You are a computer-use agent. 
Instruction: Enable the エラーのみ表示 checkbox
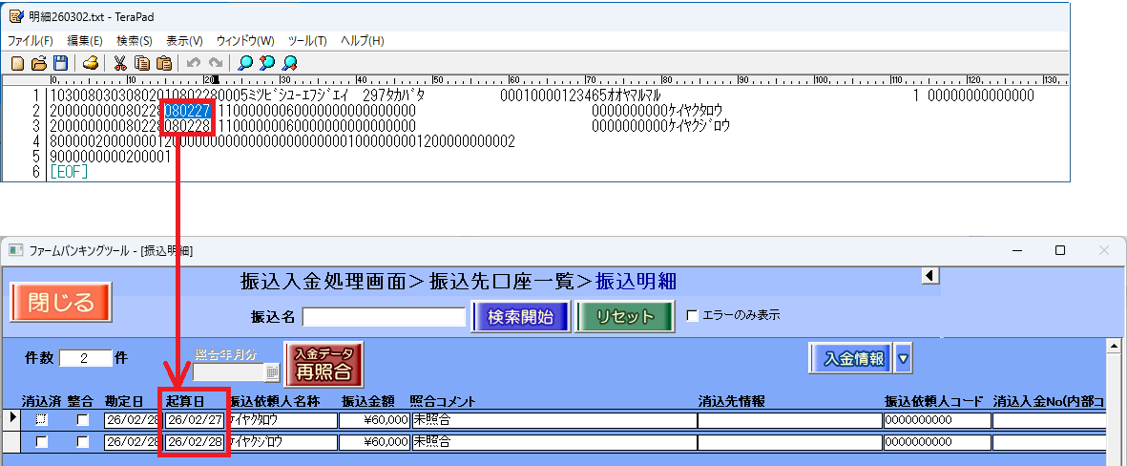(693, 315)
